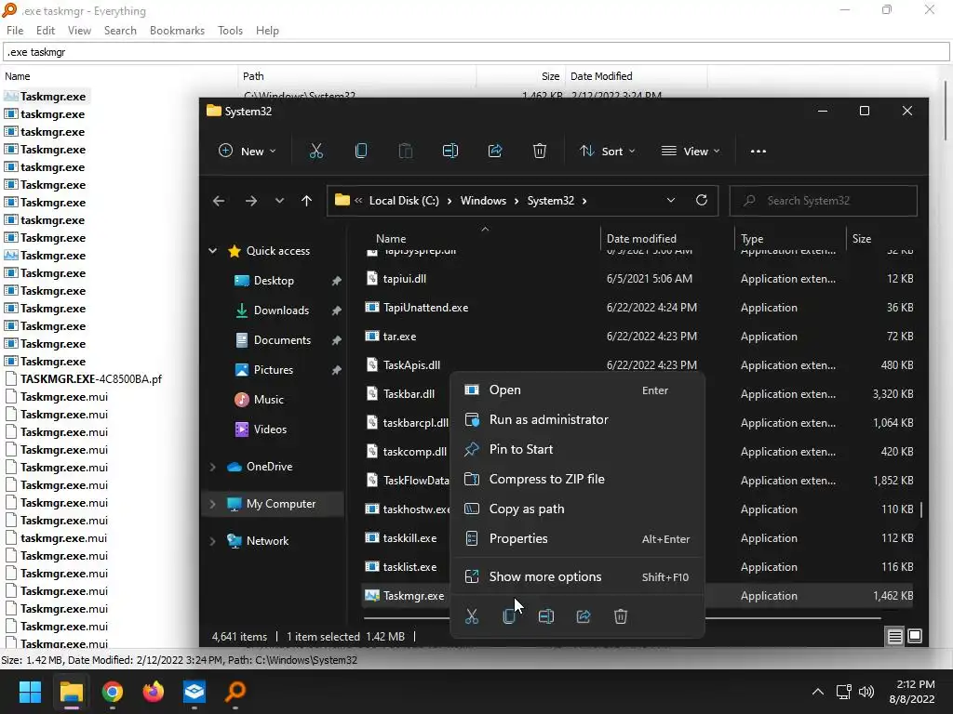953x714 pixels.
Task: Open Everything File menu
Action: [15, 31]
